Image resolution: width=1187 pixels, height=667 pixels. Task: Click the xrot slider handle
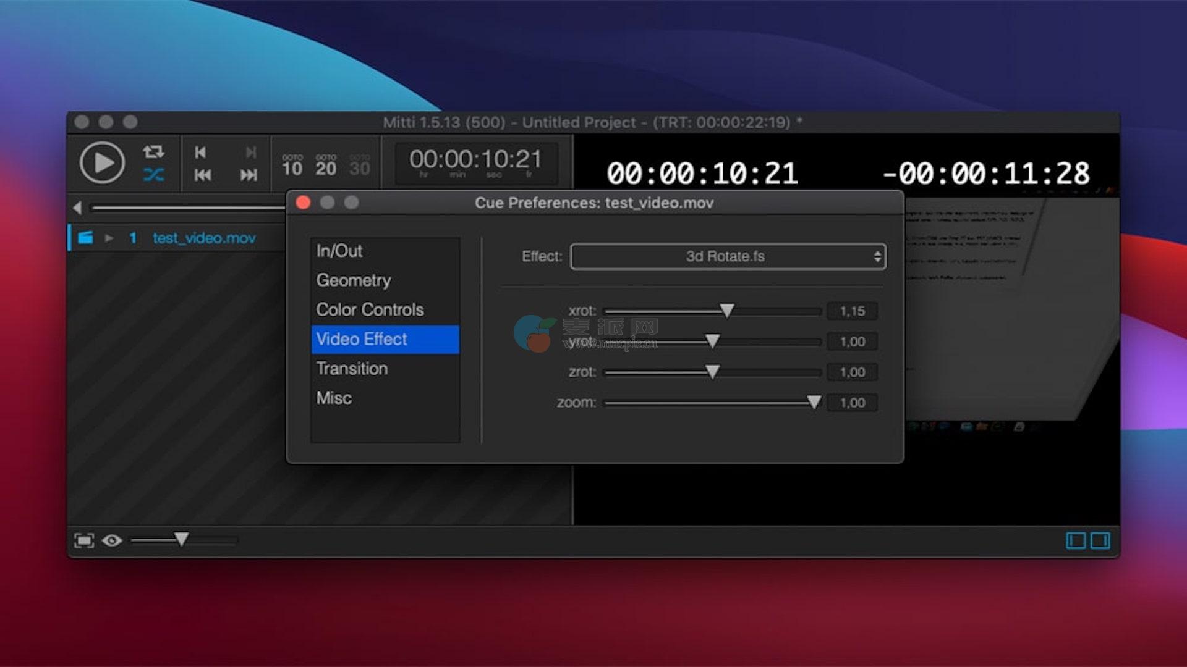point(727,311)
